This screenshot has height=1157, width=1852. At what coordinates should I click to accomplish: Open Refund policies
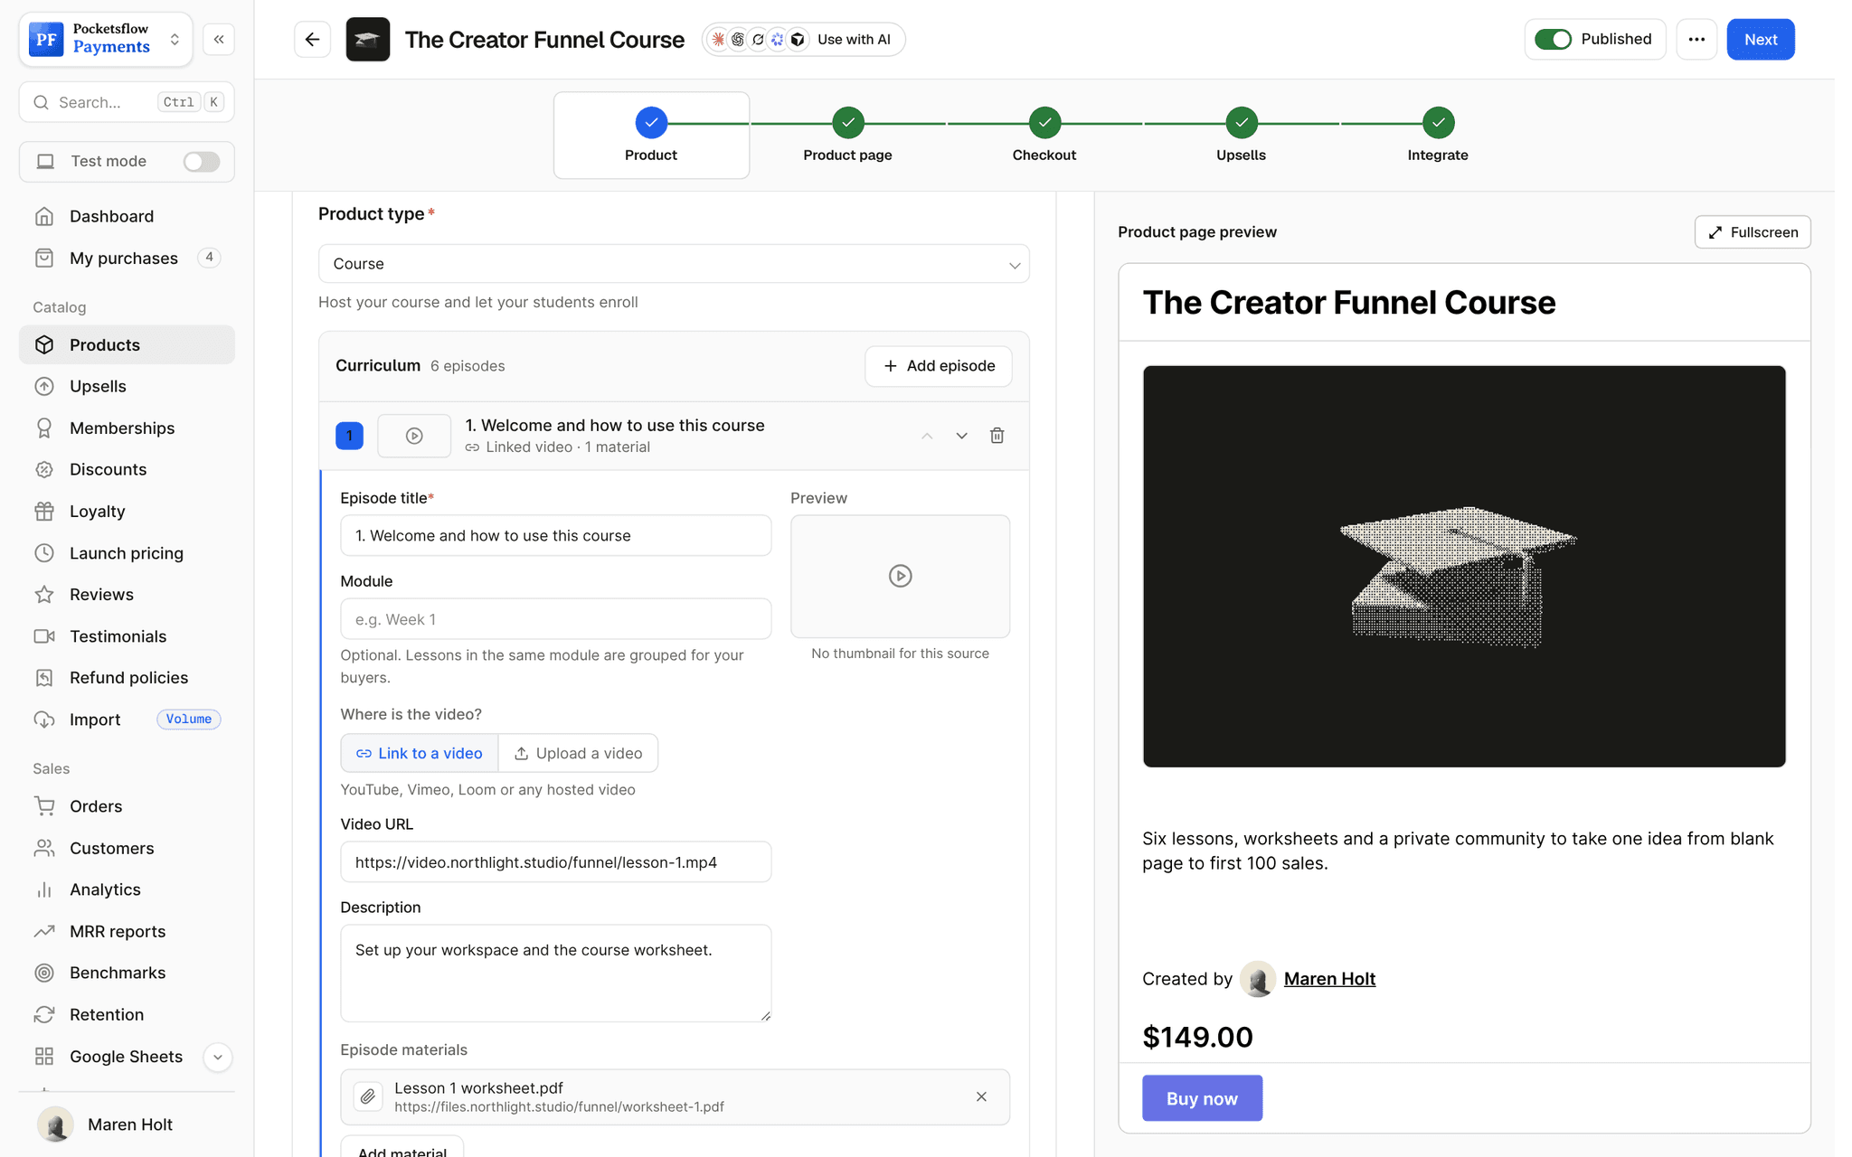coord(127,677)
